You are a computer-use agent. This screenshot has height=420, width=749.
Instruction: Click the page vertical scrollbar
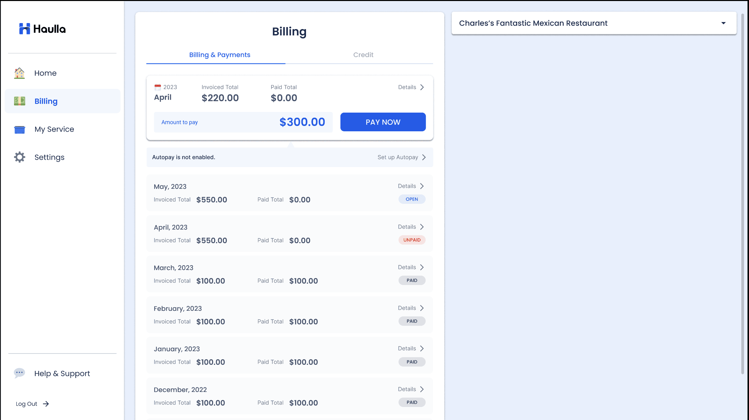click(x=742, y=194)
